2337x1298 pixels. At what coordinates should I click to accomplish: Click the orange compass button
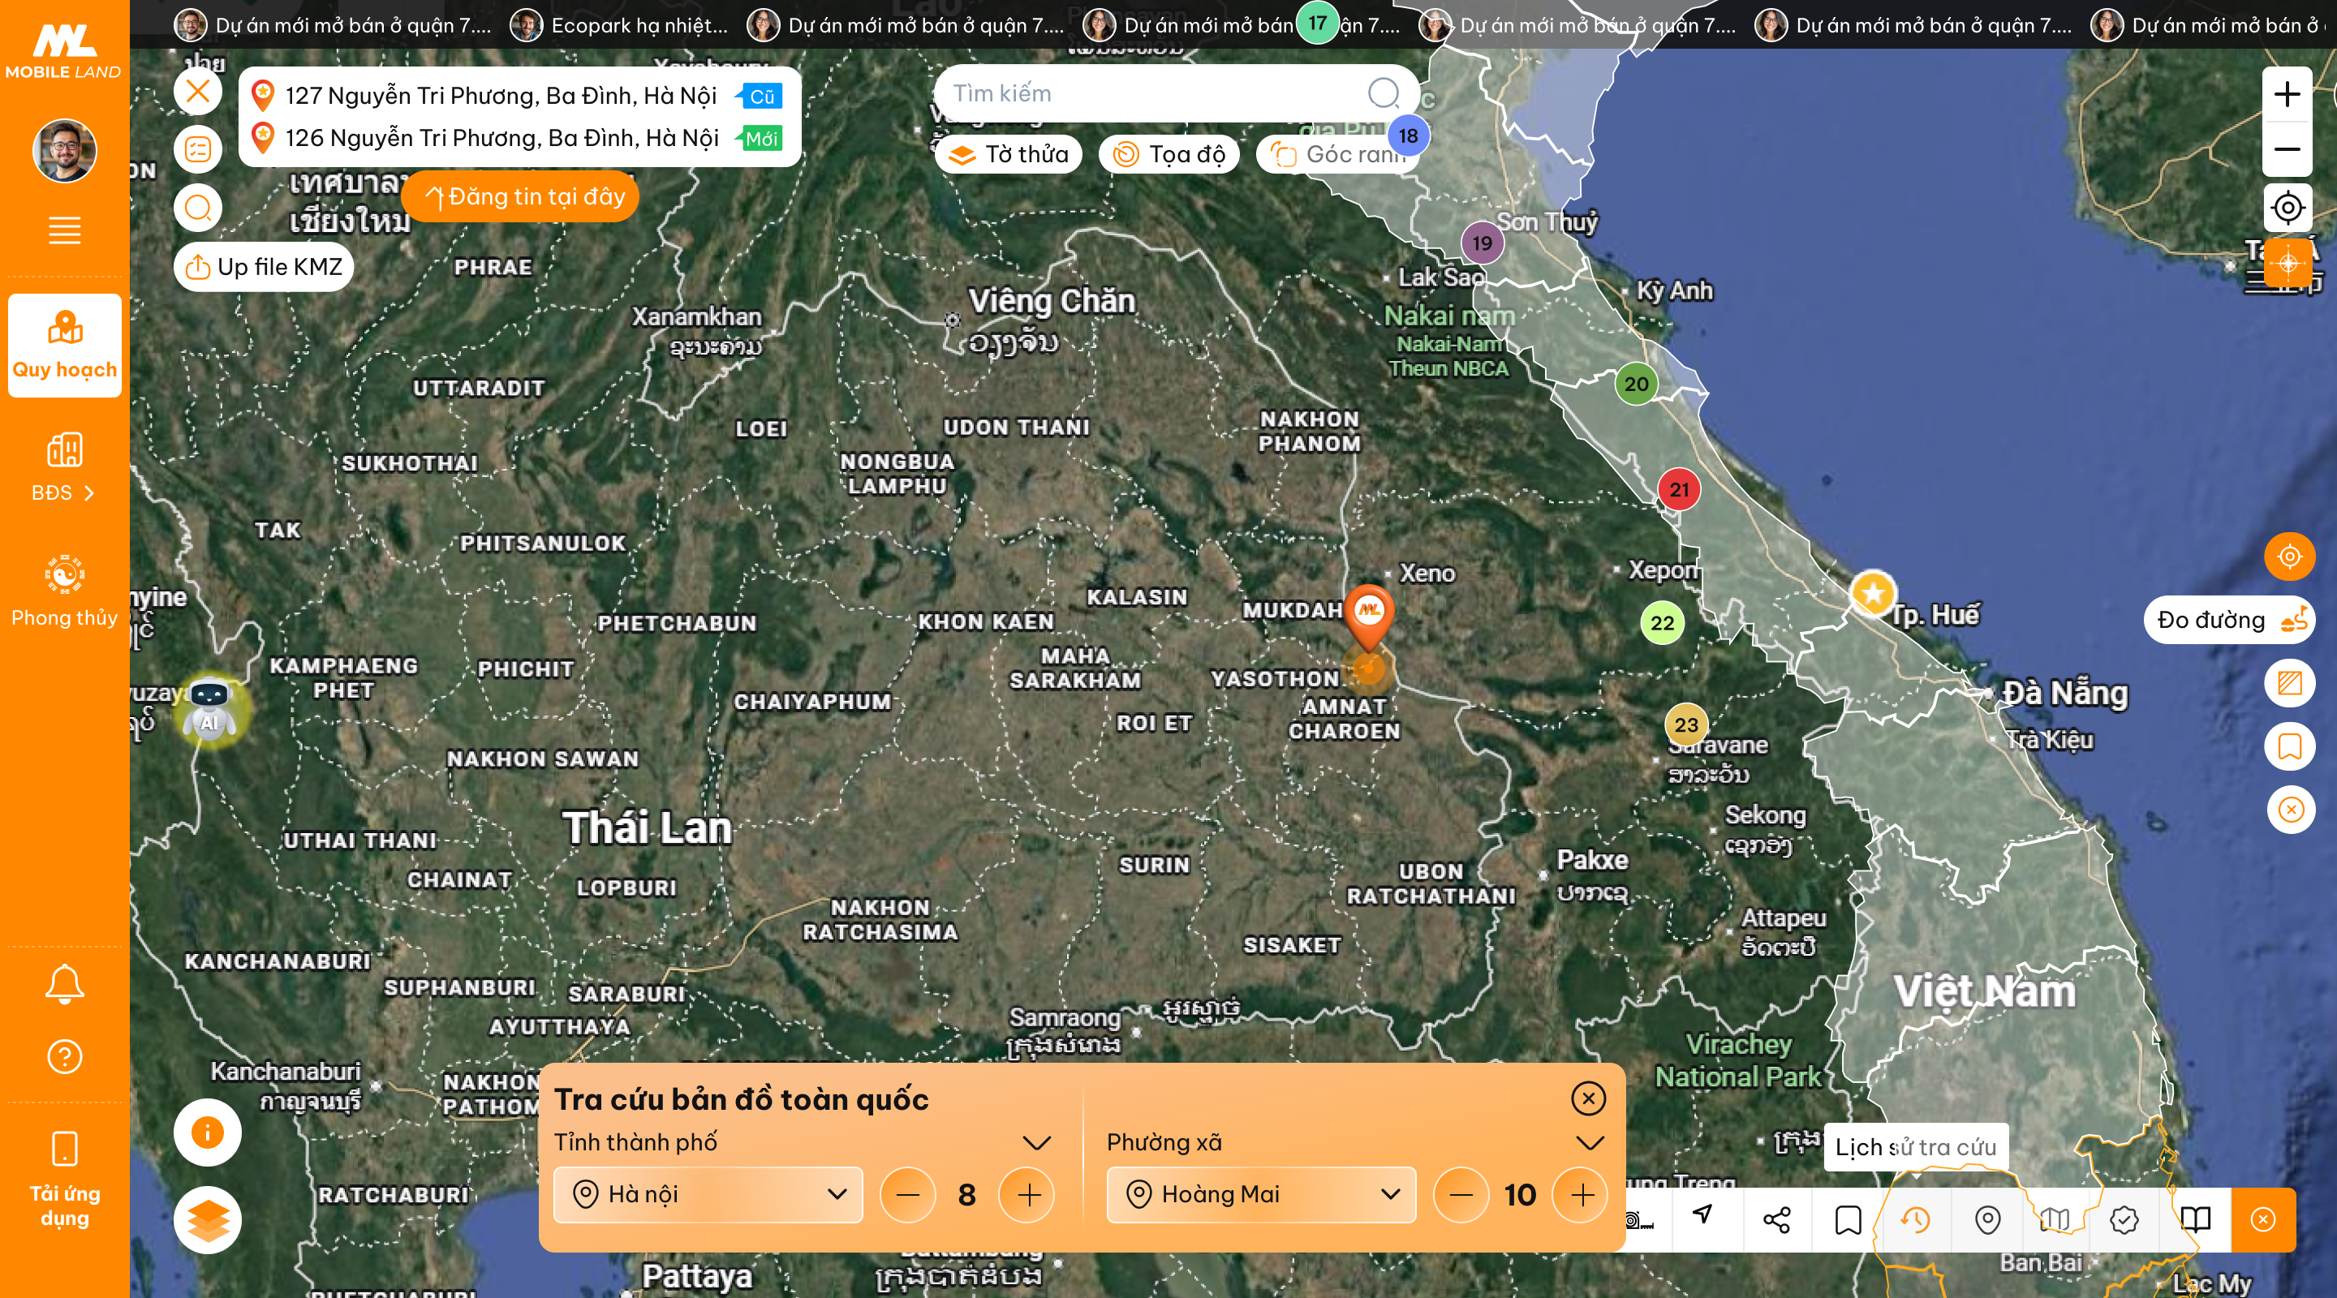coord(2288,263)
